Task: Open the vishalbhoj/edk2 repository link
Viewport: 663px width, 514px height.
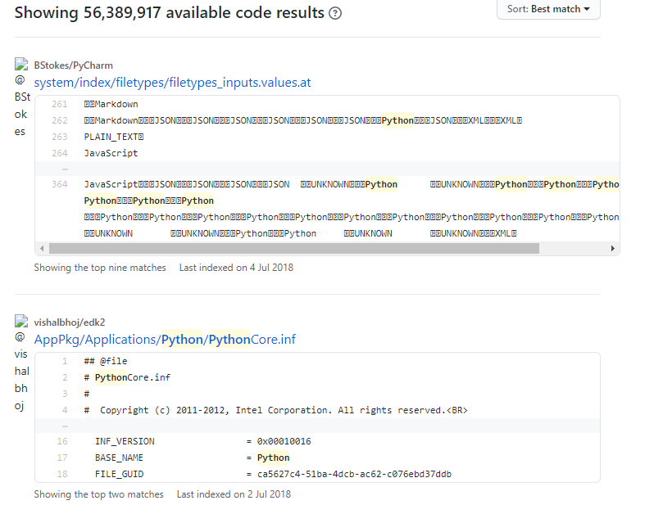Action: tap(70, 322)
